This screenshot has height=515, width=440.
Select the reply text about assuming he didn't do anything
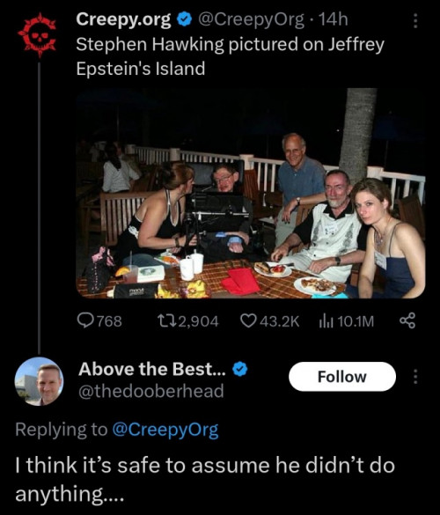[205, 479]
